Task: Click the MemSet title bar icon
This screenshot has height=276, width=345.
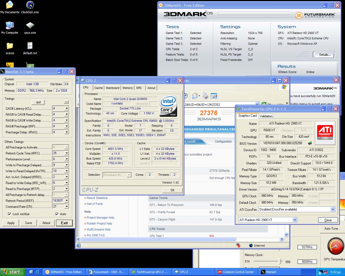Action: coord(2,71)
